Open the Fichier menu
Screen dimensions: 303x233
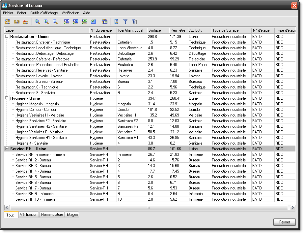8,13
